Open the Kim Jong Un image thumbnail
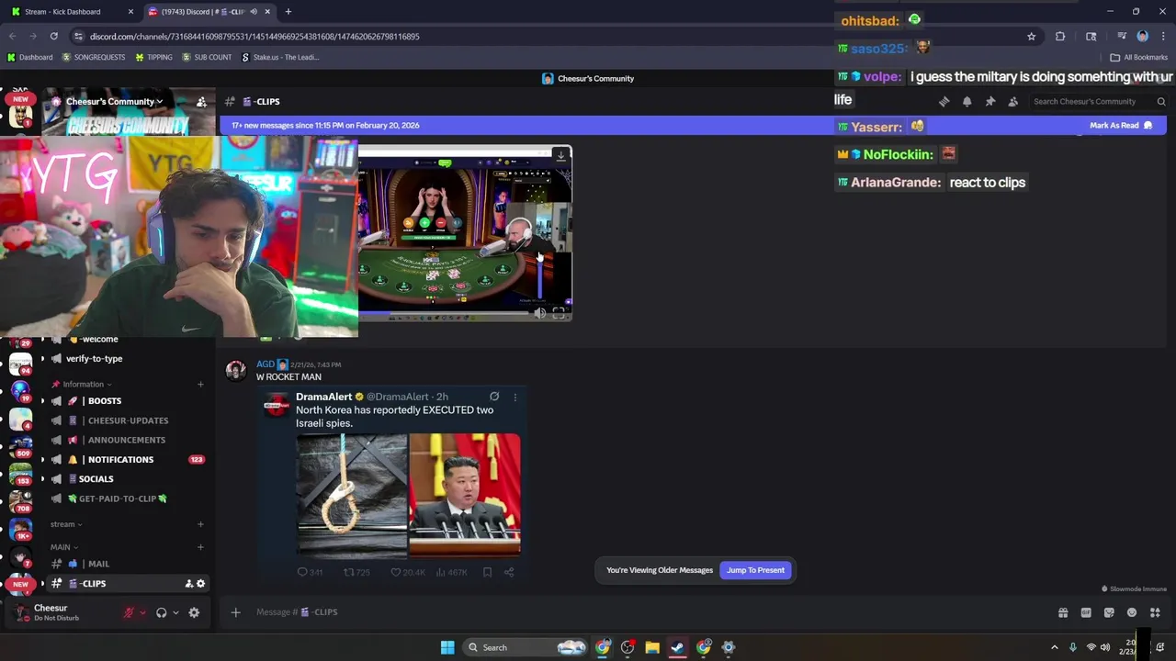The image size is (1176, 661). click(x=465, y=496)
